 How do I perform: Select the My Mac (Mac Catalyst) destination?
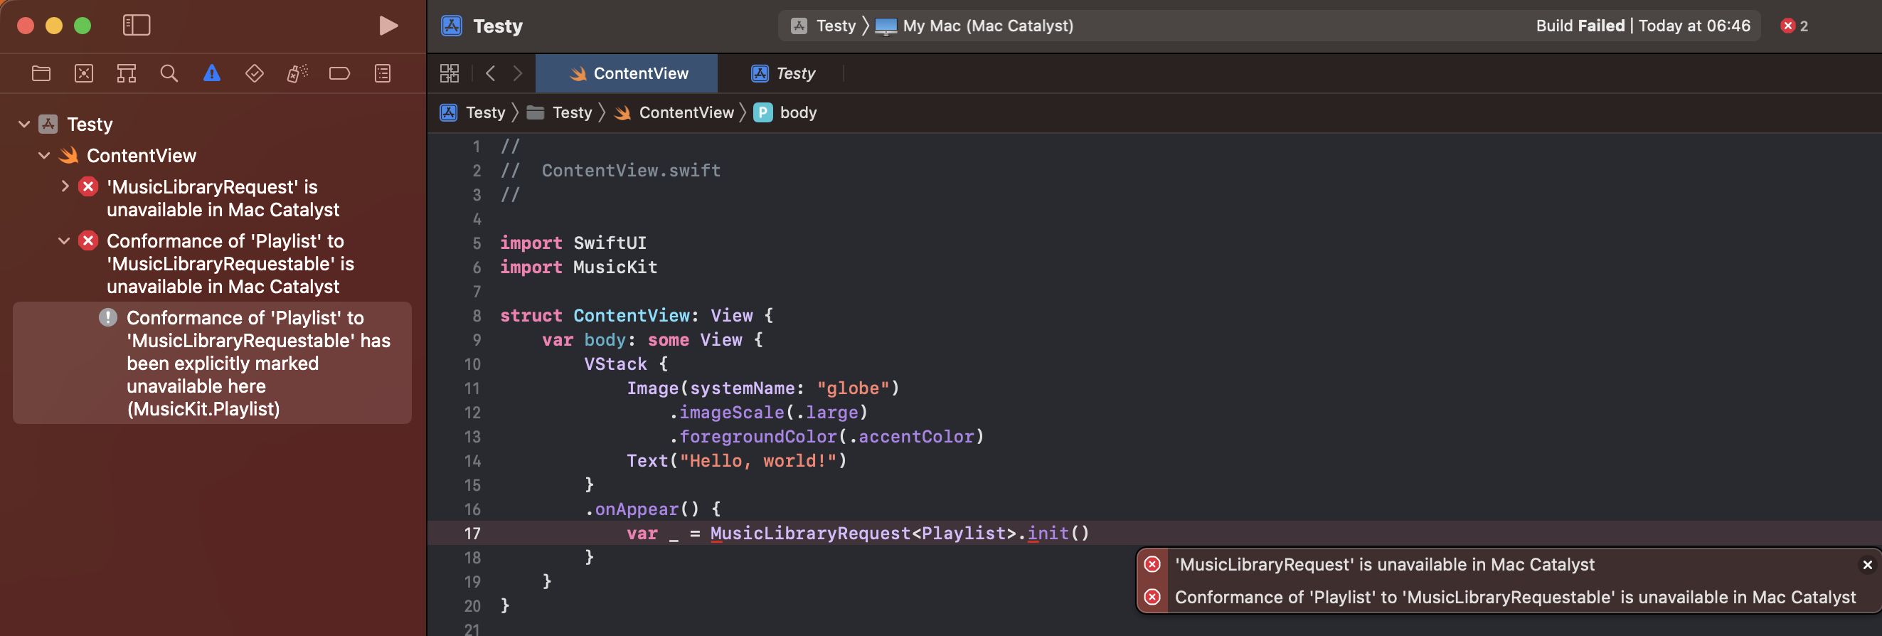click(974, 26)
